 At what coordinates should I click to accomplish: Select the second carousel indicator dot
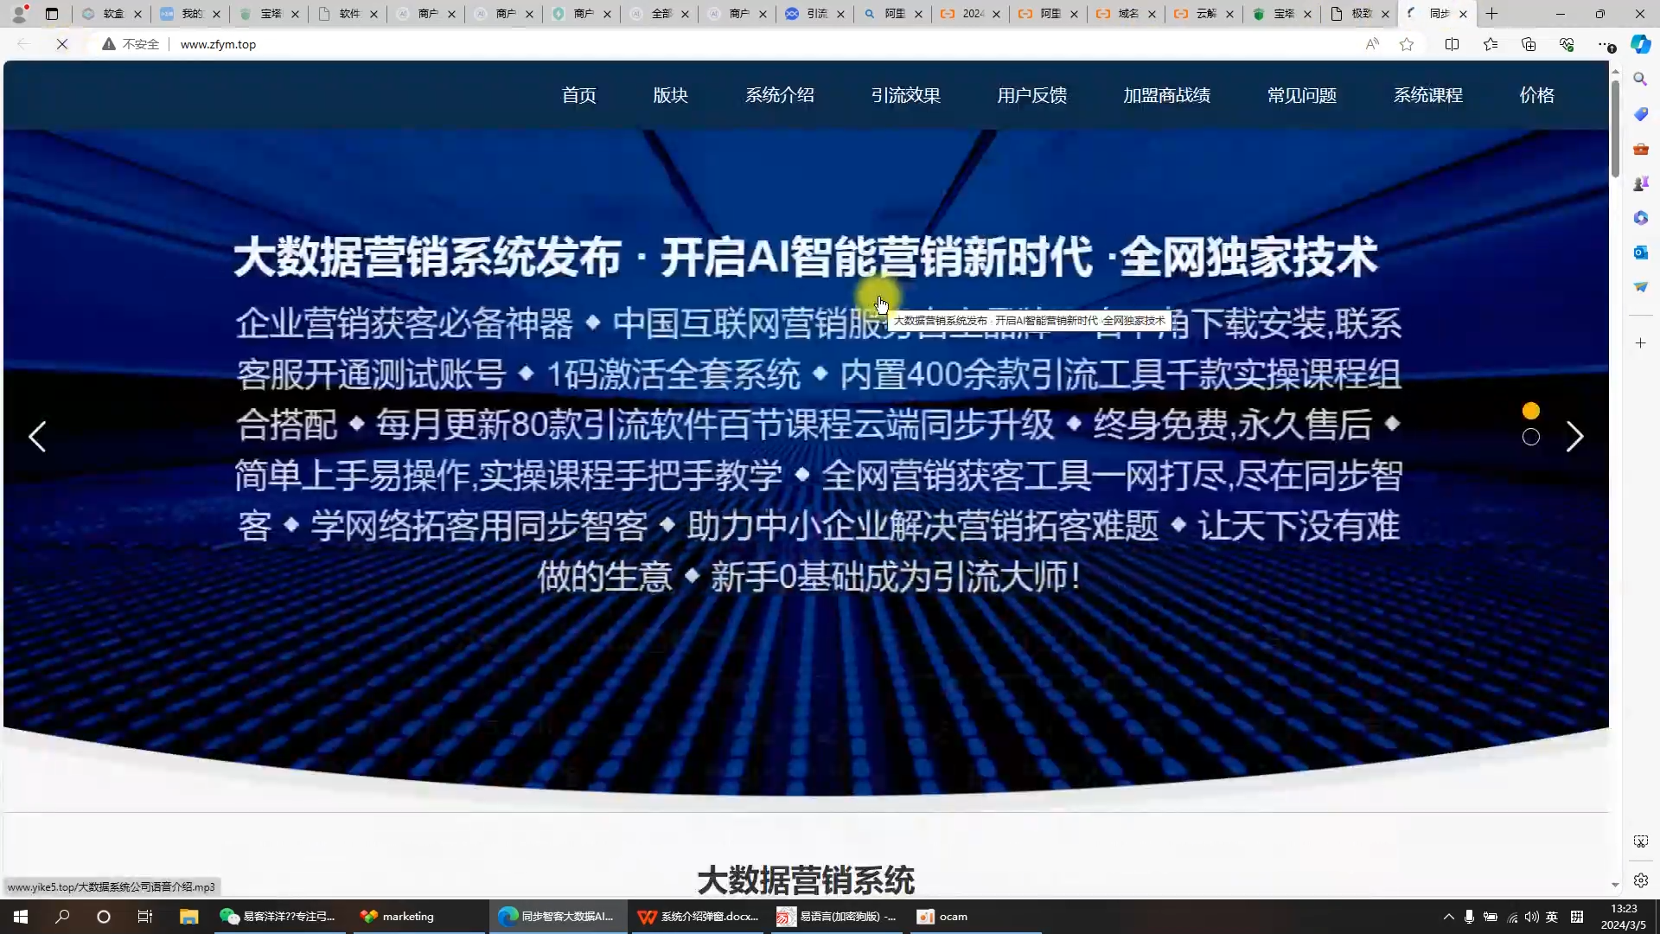[x=1530, y=438]
